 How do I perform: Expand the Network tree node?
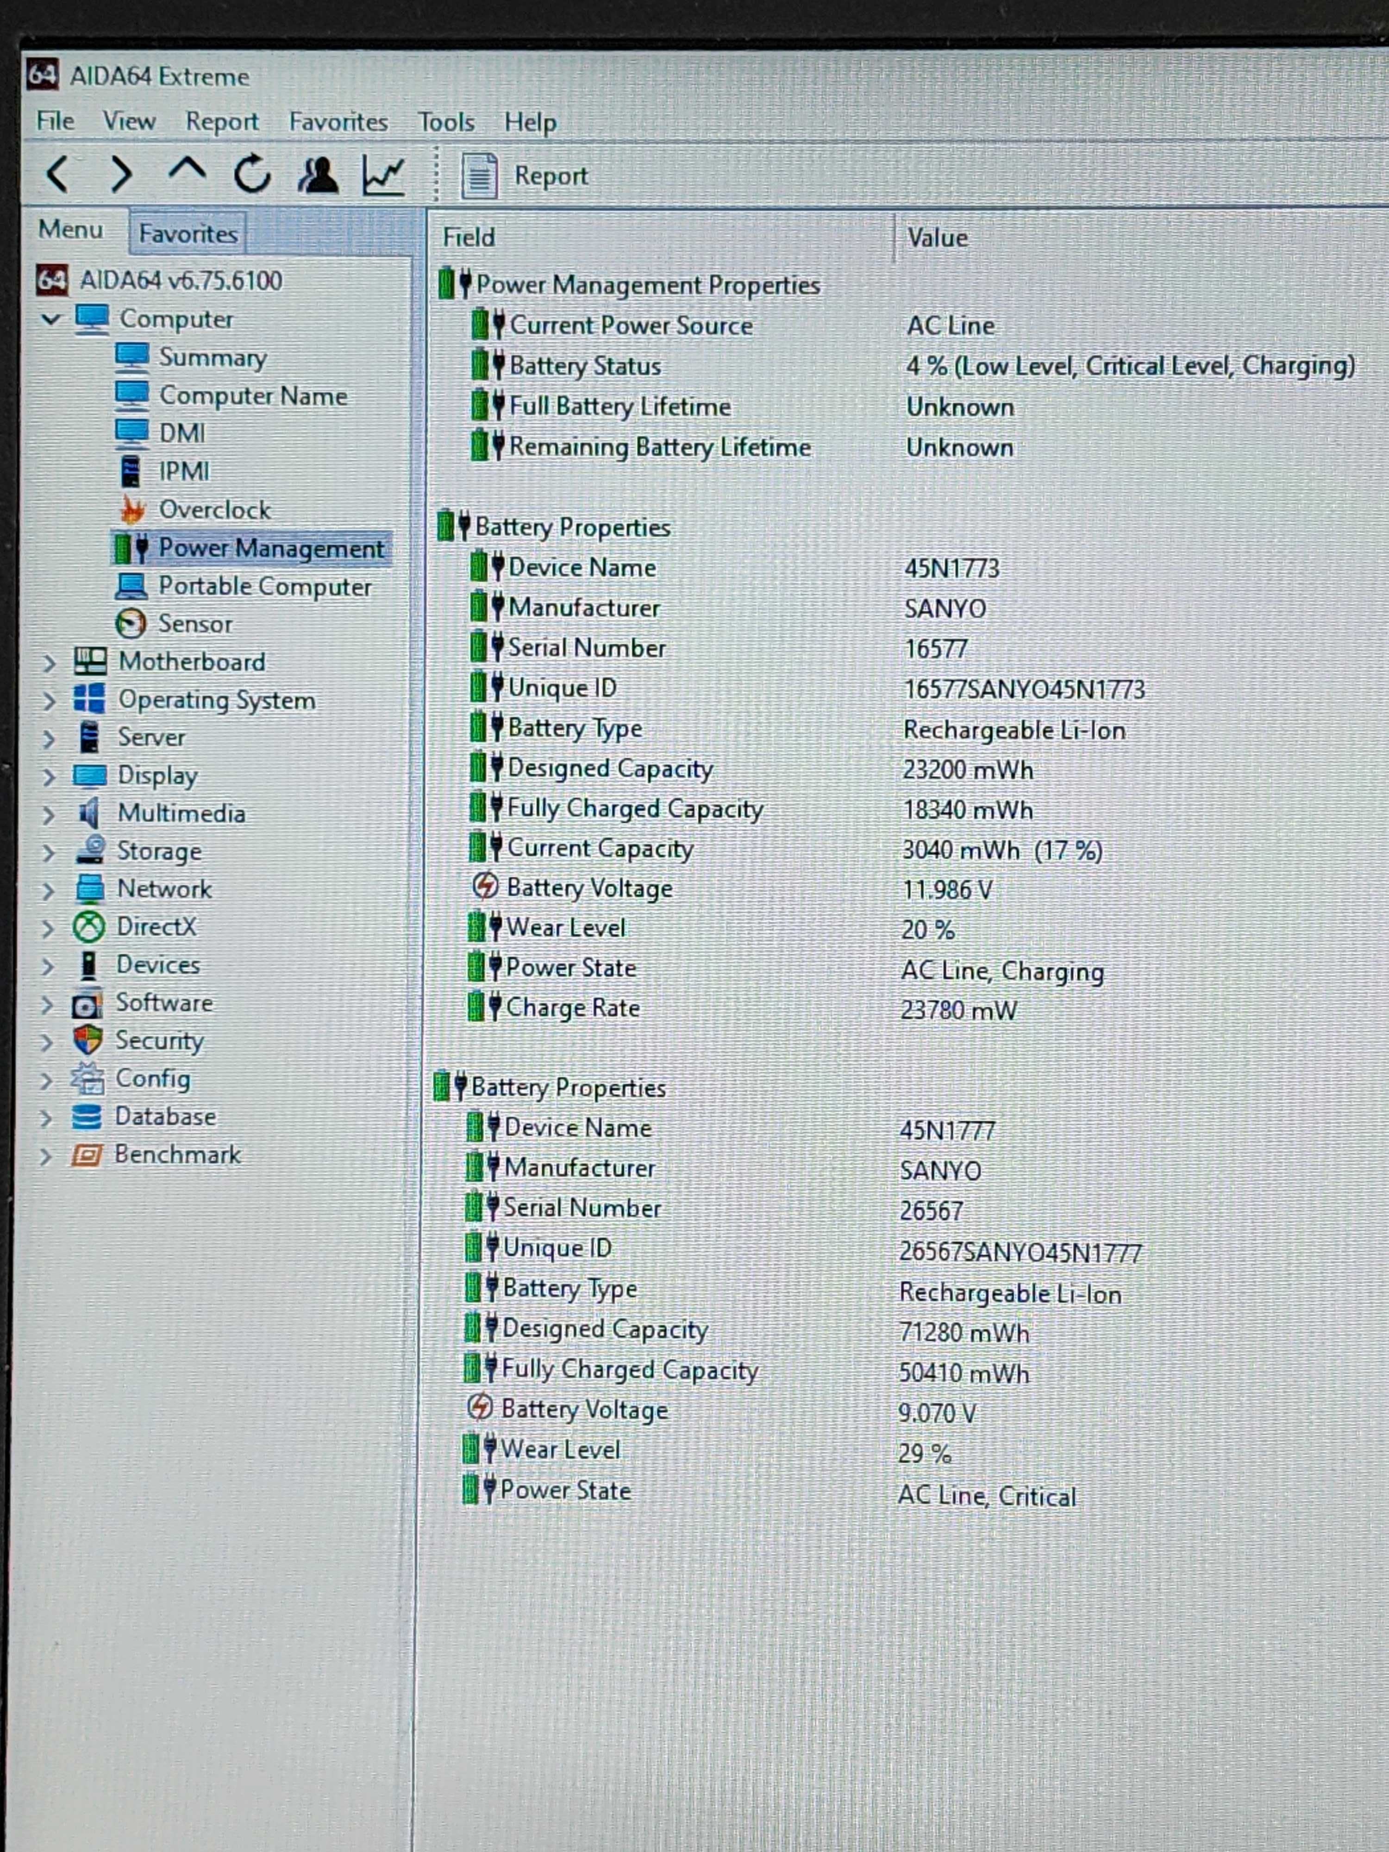point(48,891)
